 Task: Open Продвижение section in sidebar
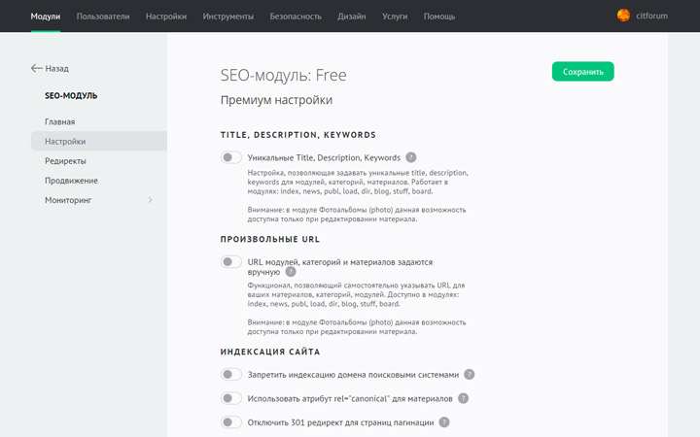[x=71, y=181]
